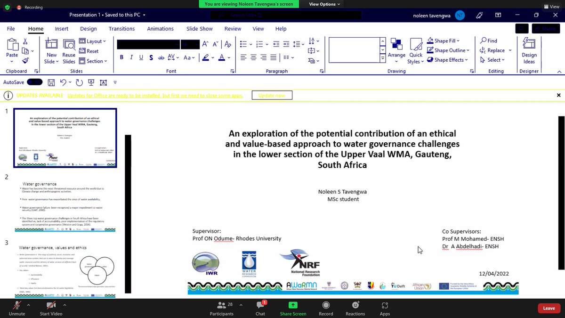Toggle the AutoSave switch
565x318 pixels.
point(34,82)
